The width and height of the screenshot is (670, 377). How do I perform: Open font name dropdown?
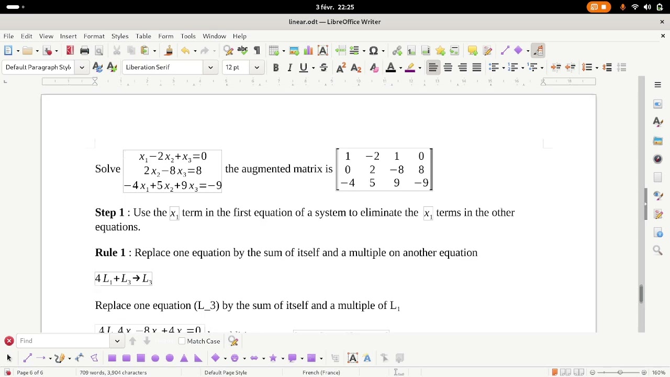210,68
